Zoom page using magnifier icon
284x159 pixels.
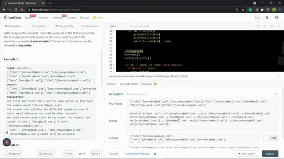(x=237, y=10)
